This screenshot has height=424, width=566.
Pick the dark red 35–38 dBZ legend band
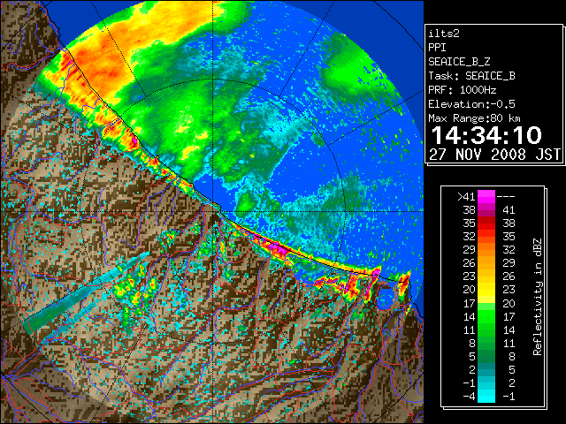pyautogui.click(x=486, y=223)
